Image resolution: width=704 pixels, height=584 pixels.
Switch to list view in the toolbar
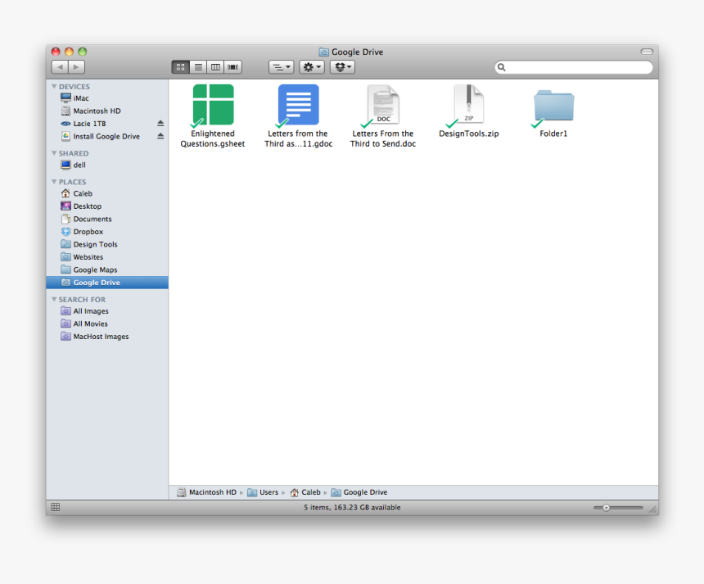pyautogui.click(x=197, y=67)
